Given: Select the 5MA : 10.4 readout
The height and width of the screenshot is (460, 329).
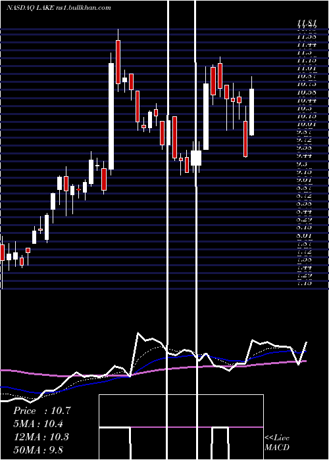Looking at the screenshot, I should click(x=38, y=424).
